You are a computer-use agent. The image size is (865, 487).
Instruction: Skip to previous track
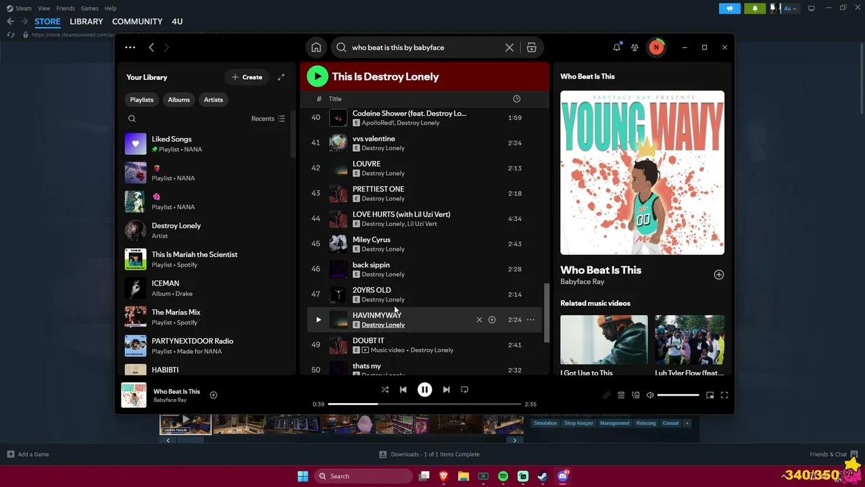point(403,390)
